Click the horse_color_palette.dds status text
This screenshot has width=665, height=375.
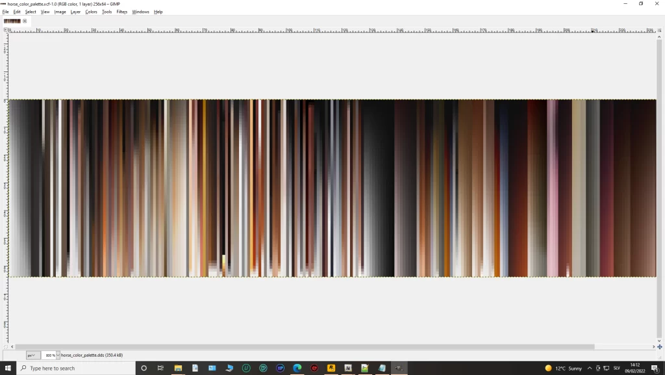point(92,355)
